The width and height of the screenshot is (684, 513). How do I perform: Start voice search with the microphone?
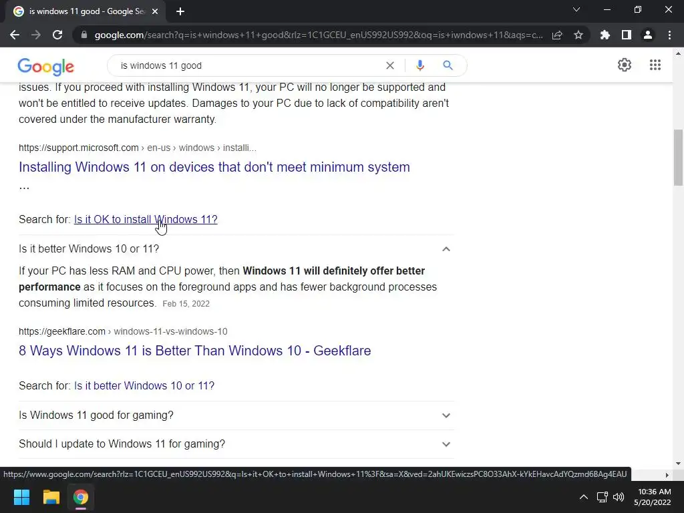tap(419, 65)
